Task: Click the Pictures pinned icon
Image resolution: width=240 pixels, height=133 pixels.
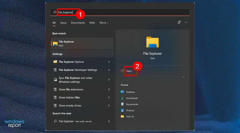Action: click(122, 110)
